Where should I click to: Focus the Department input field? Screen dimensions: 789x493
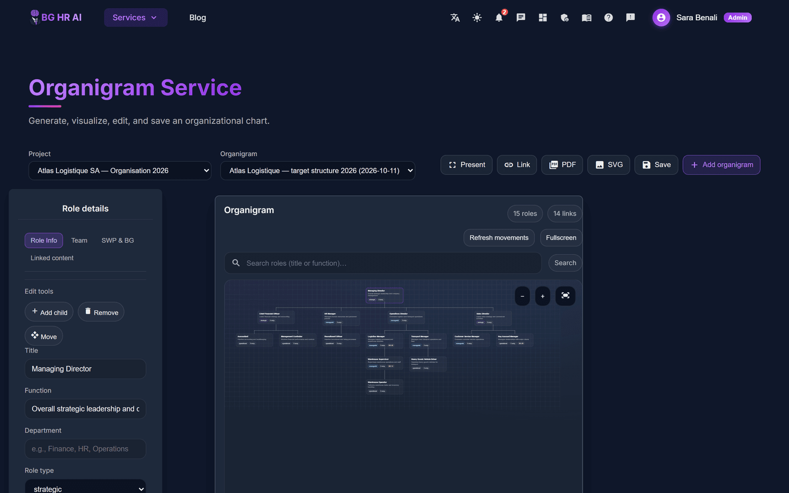[x=85, y=449]
